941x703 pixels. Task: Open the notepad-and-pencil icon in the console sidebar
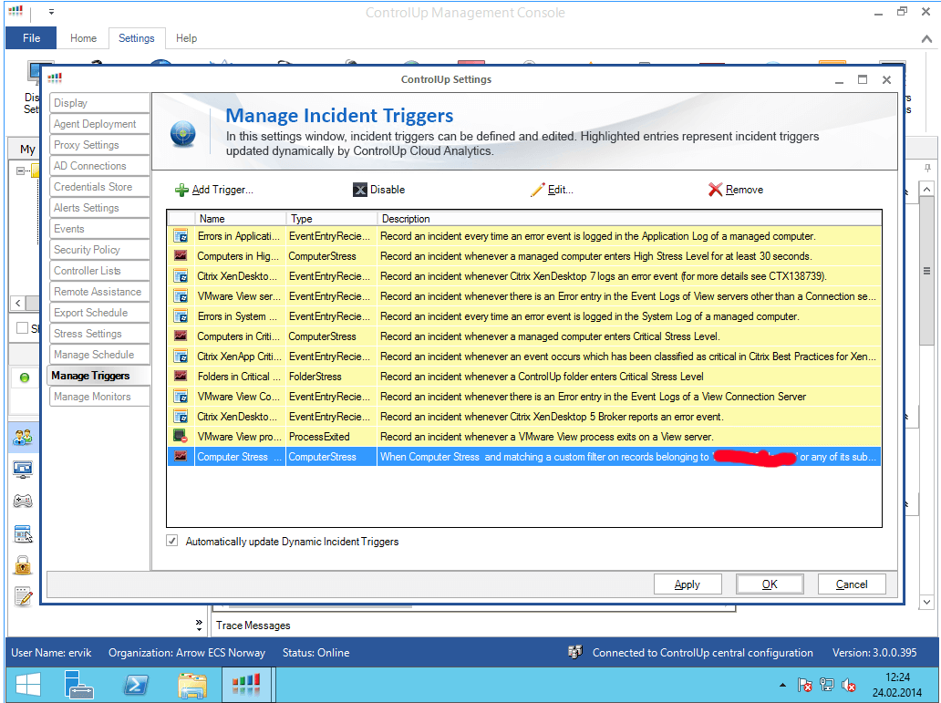pyautogui.click(x=23, y=596)
